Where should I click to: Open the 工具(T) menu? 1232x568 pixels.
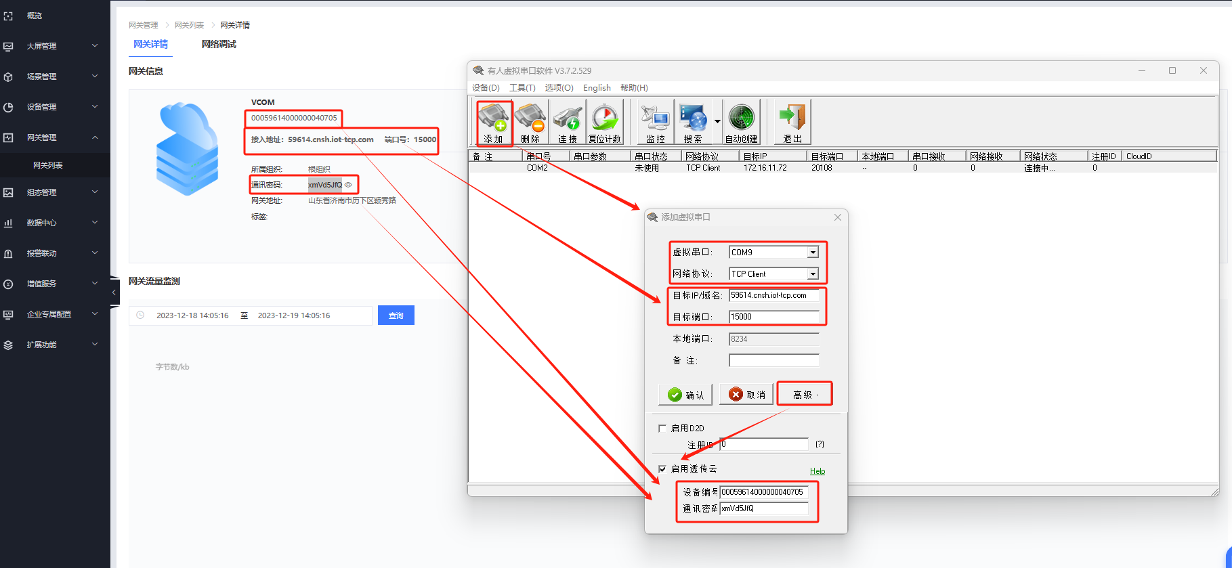[522, 88]
